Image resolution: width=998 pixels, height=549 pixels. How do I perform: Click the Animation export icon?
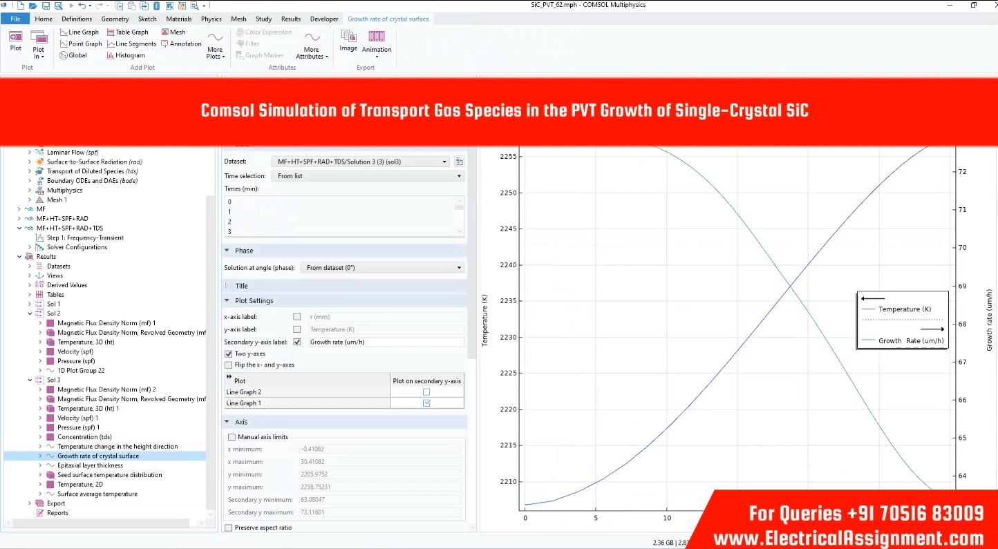(377, 41)
